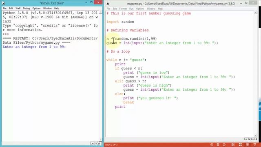Viewport: 261px width, 147px height.
Task: Click the '>>>' prompt in the Shell
Action: (x=6, y=34)
